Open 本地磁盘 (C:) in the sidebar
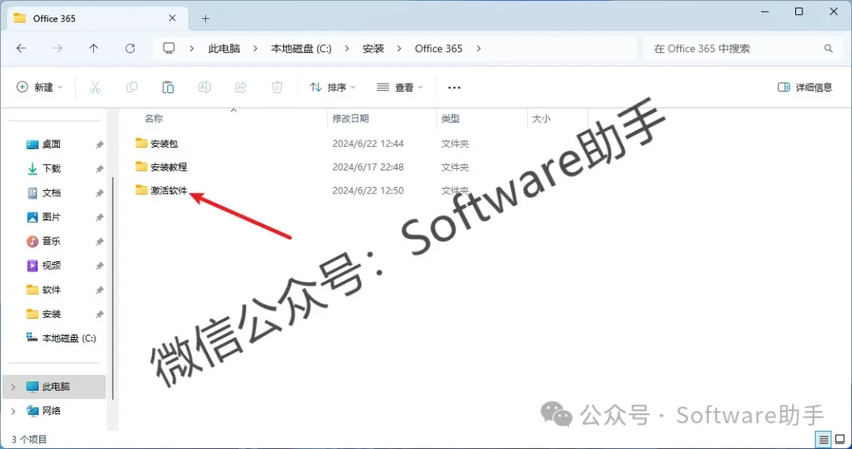852x449 pixels. 69,338
